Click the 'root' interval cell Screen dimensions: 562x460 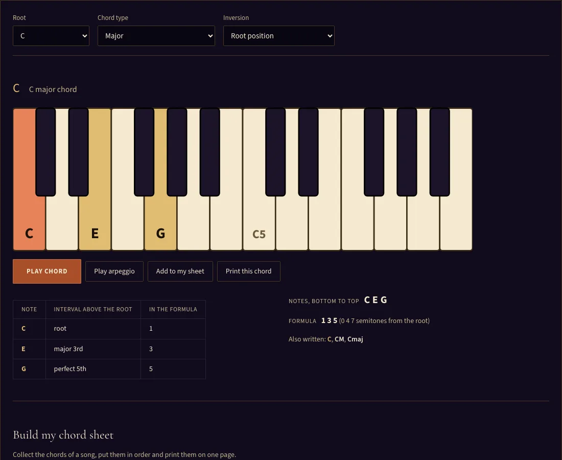[x=93, y=329]
